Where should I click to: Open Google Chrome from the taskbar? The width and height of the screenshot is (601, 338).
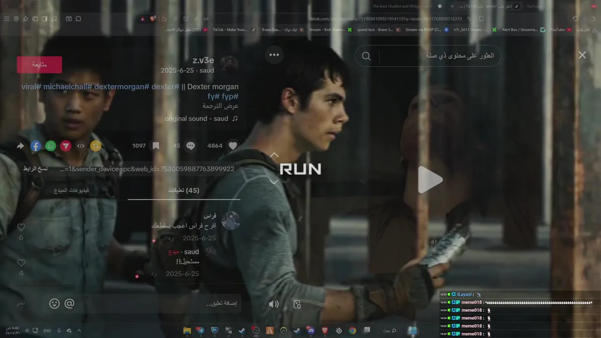point(352,330)
